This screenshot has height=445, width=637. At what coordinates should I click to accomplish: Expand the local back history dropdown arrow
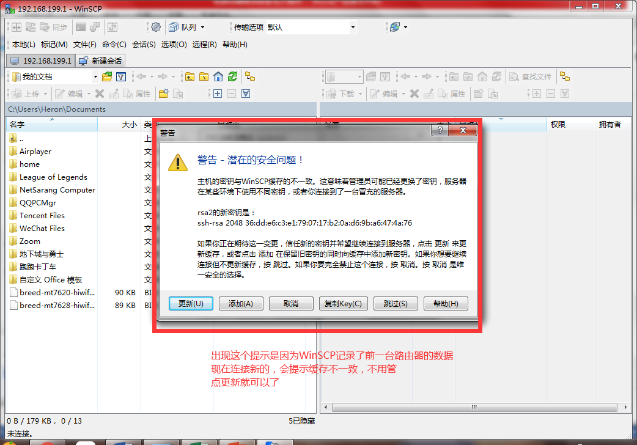152,76
